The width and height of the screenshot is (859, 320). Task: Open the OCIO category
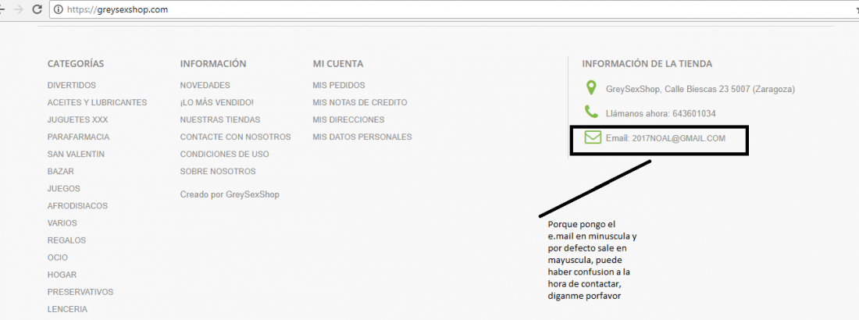(58, 258)
